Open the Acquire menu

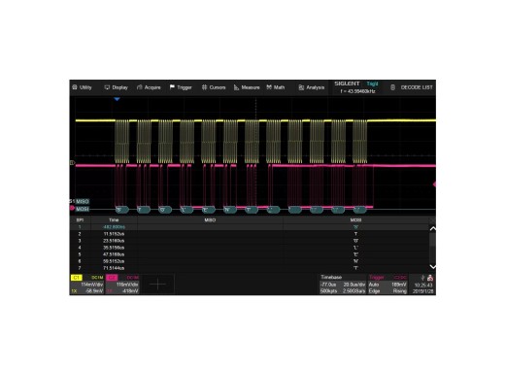pyautogui.click(x=149, y=87)
